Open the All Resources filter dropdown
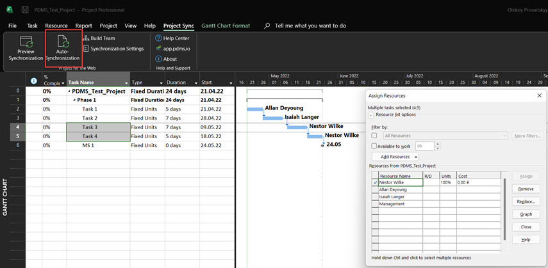 [504, 136]
